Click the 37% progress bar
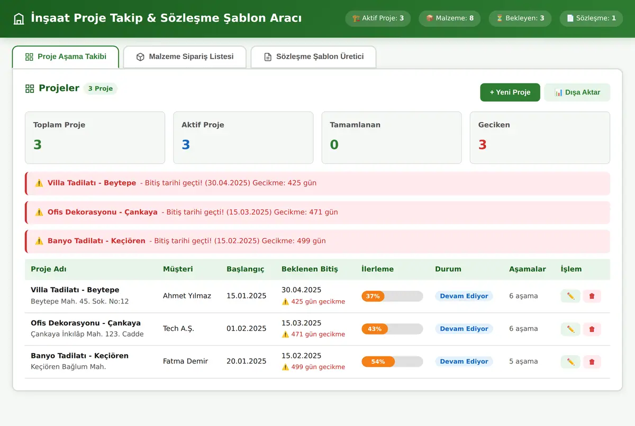The width and height of the screenshot is (635, 426). (392, 296)
